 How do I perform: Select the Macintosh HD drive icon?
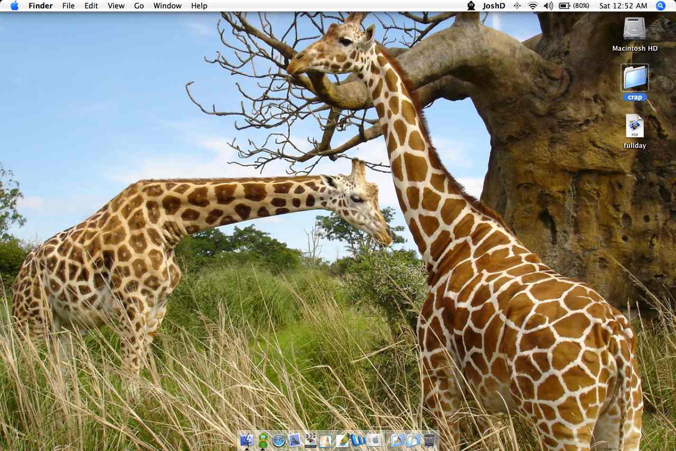pyautogui.click(x=634, y=29)
